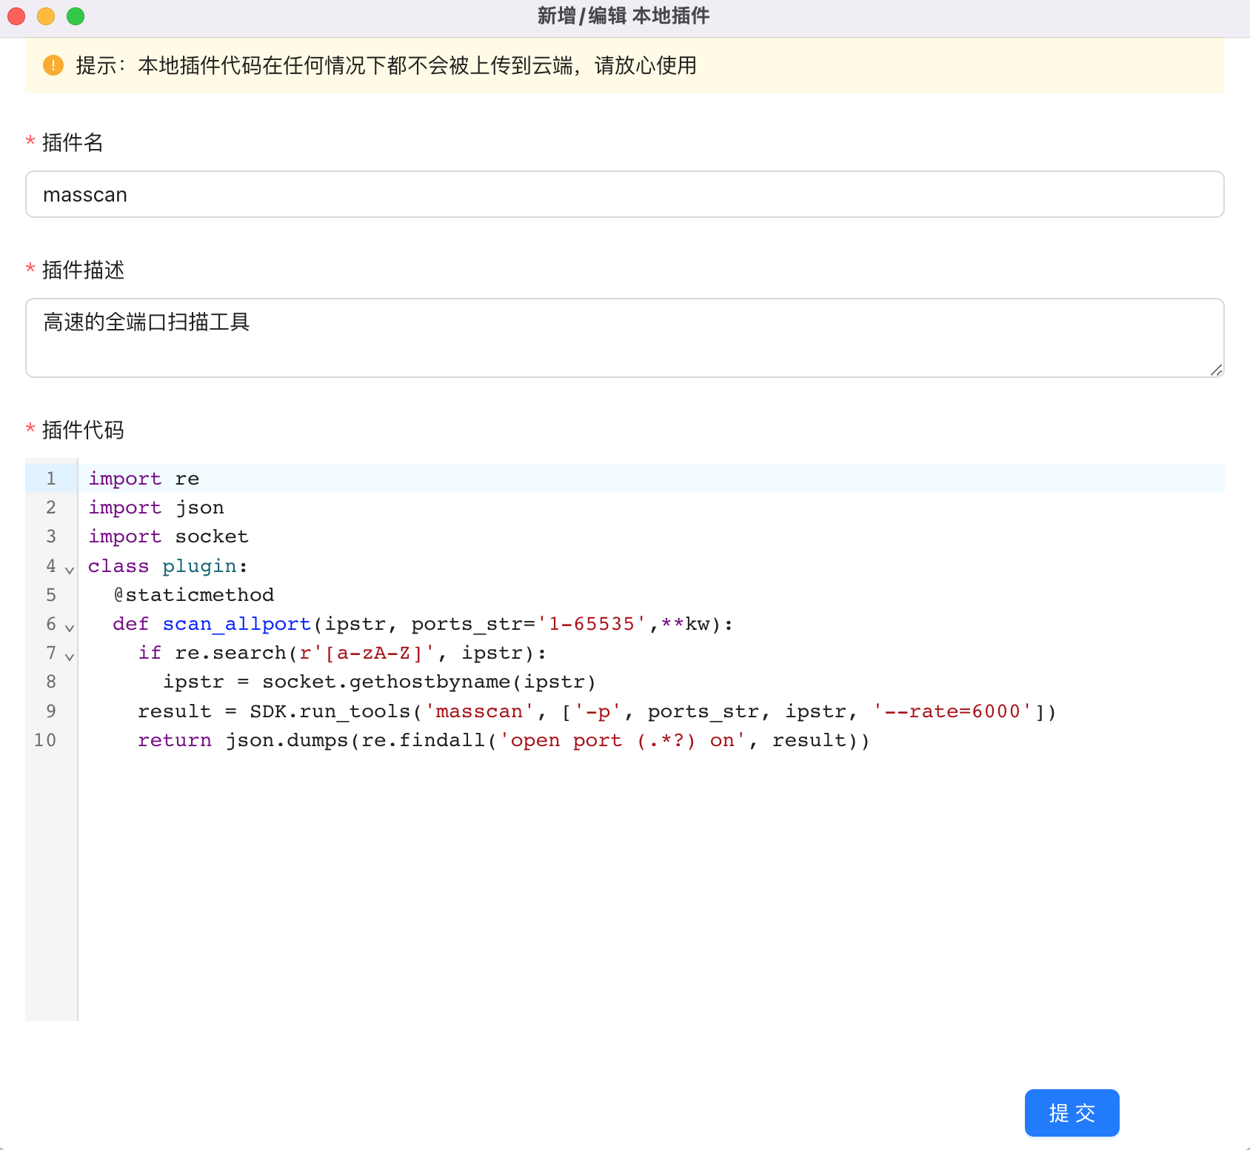This screenshot has width=1250, height=1150.
Task: Collapse the def scan_allport fold on line 6
Action: [70, 628]
